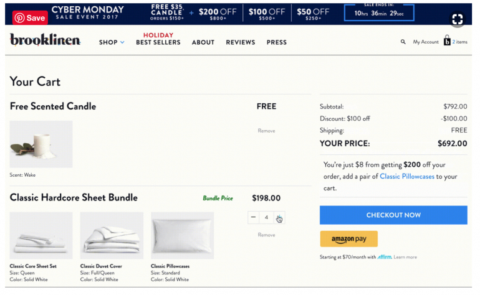Expand the Shop dropdown menu
The width and height of the screenshot is (480, 295).
pos(112,42)
